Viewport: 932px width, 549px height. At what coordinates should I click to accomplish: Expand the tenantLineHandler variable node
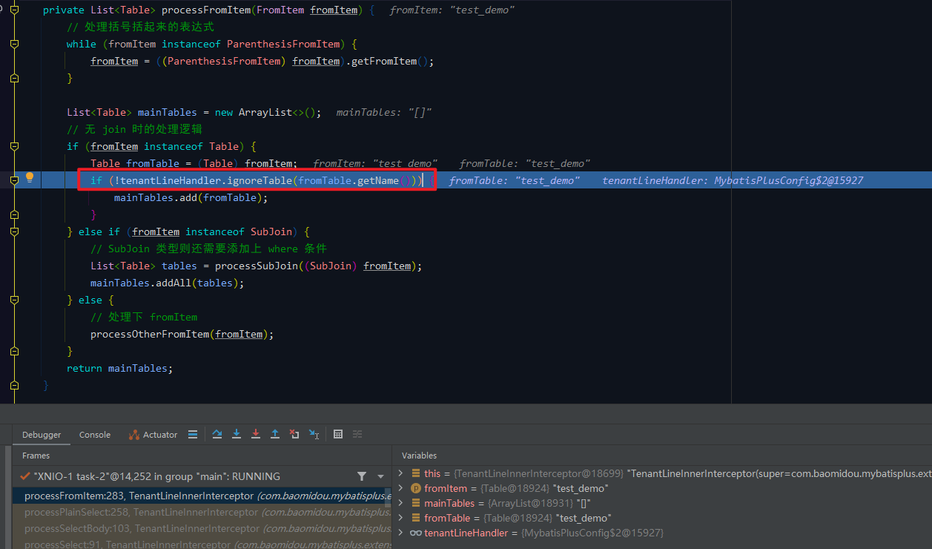401,533
